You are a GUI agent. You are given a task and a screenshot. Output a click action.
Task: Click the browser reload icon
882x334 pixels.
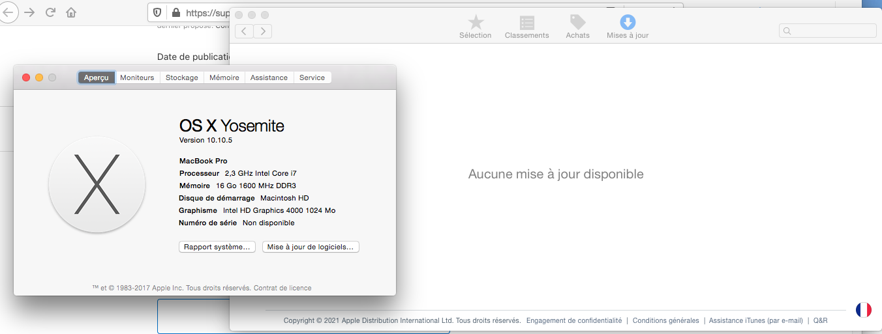tap(50, 12)
